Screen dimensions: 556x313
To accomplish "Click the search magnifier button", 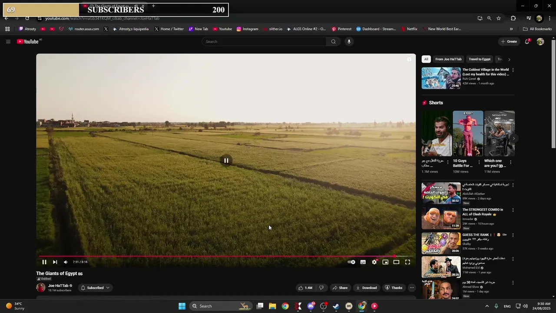I will (x=333, y=42).
